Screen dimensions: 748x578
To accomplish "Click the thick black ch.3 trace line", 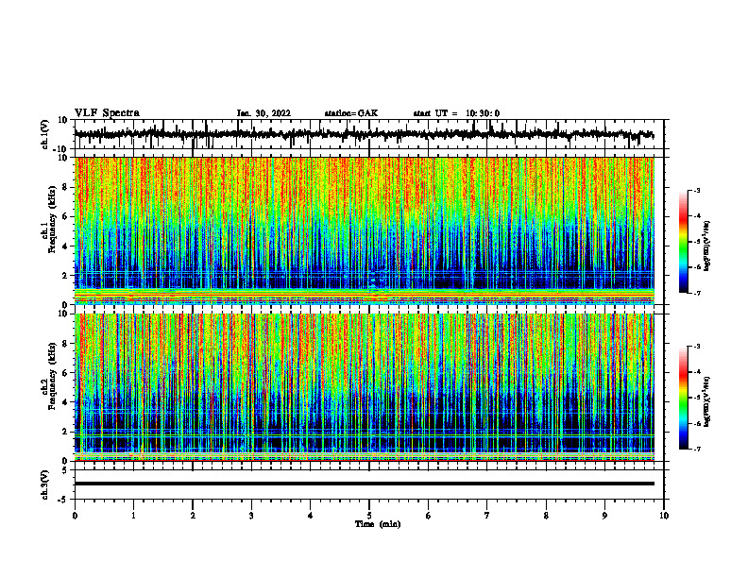I will pyautogui.click(x=364, y=484).
